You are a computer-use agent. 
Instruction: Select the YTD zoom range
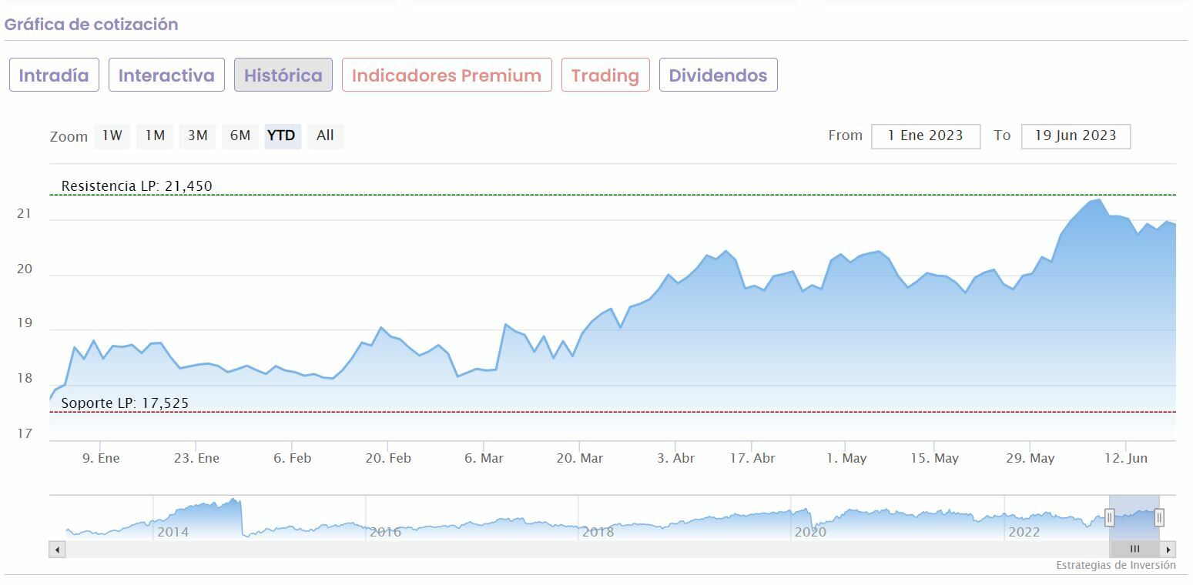click(282, 135)
